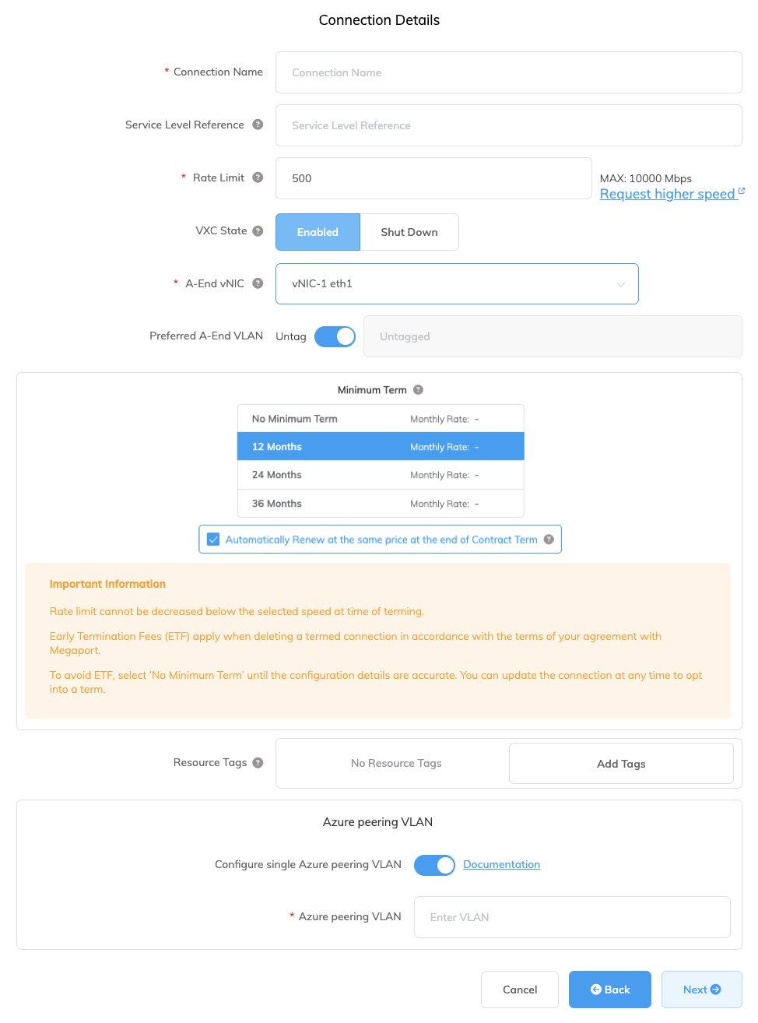758x1023 pixels.
Task: Uncheck Automatically Renew at Contract Term end
Action: coord(212,539)
